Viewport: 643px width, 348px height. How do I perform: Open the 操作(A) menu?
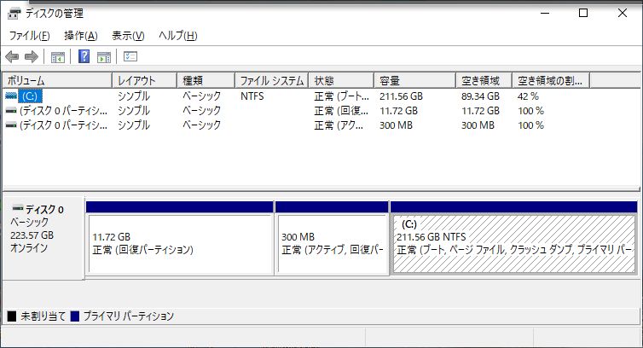[x=81, y=36]
